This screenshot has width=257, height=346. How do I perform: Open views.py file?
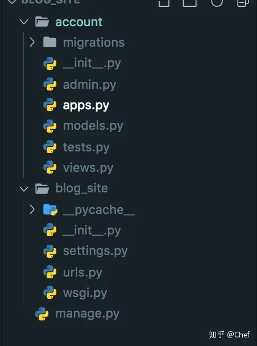tap(88, 168)
